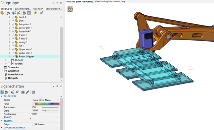The image size is (214, 130).
Task: Click the categorized view icon in properties toolbar
Action: tap(2, 92)
